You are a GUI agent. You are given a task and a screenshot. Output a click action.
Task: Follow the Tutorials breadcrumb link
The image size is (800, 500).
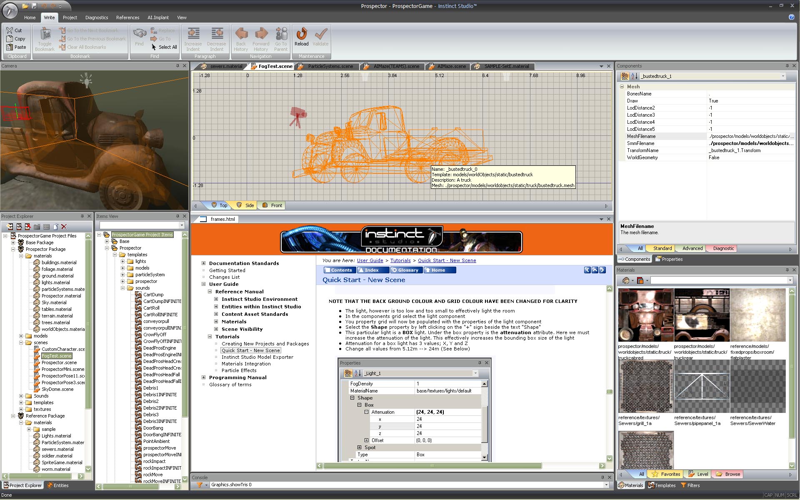(400, 260)
